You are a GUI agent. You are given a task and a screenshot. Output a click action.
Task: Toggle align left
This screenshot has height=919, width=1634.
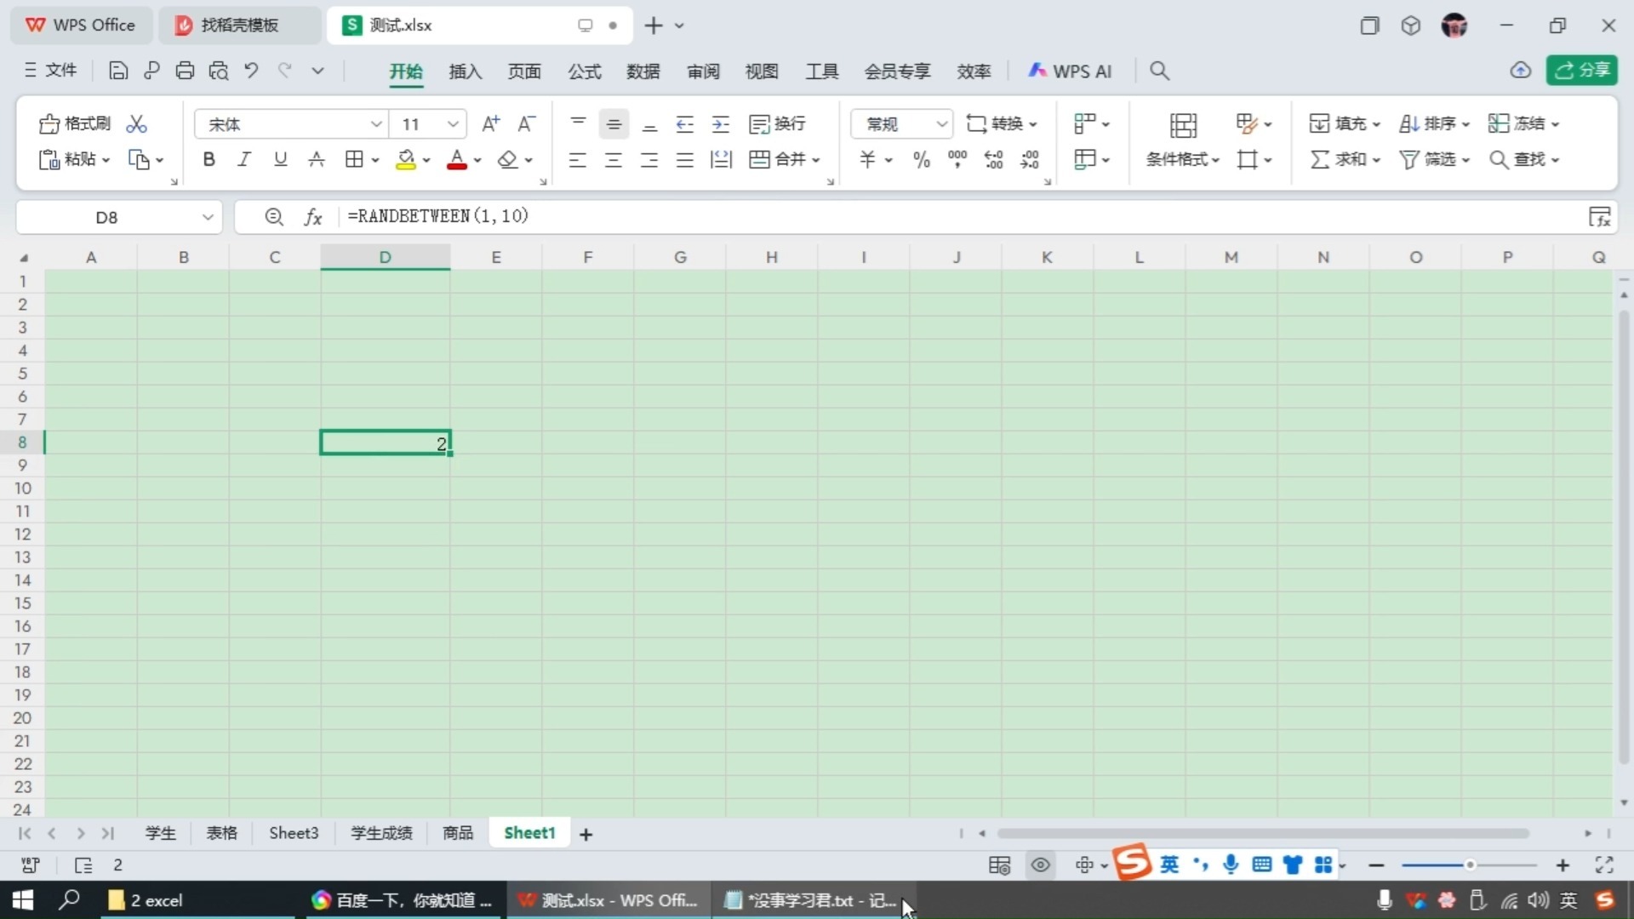point(578,159)
